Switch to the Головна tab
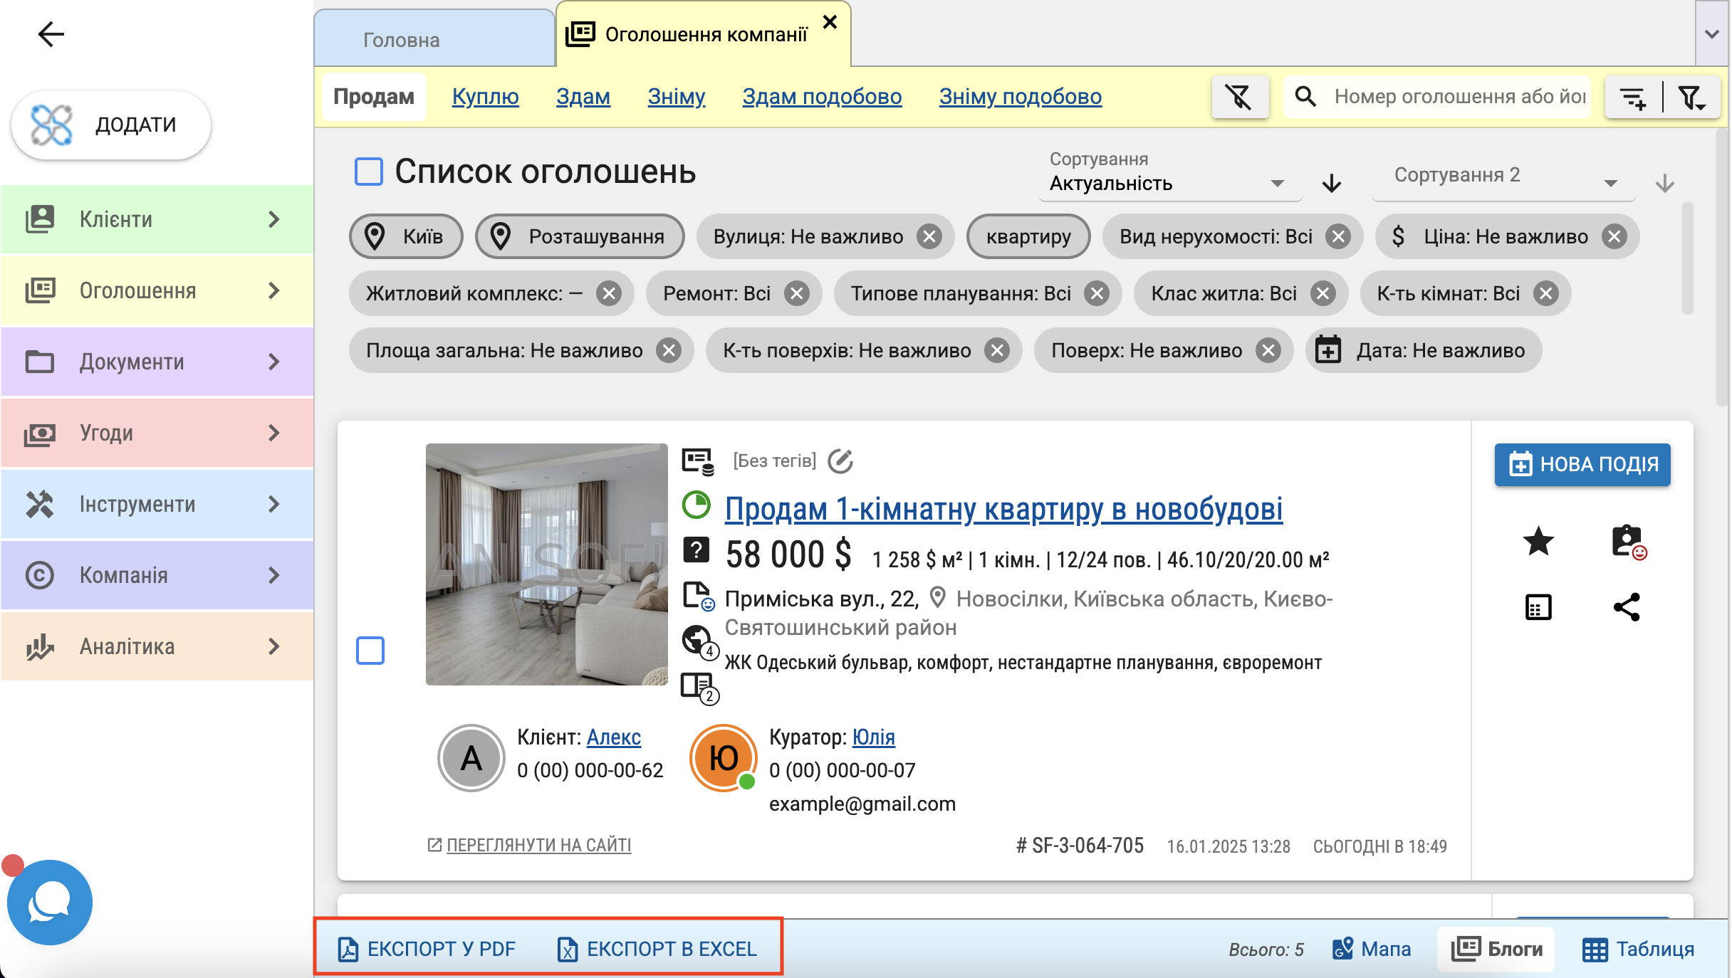1732x978 pixels. (434, 39)
